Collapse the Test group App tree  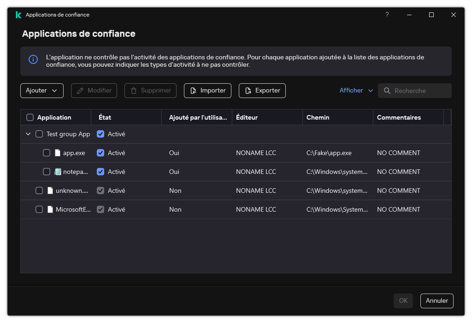pyautogui.click(x=28, y=134)
